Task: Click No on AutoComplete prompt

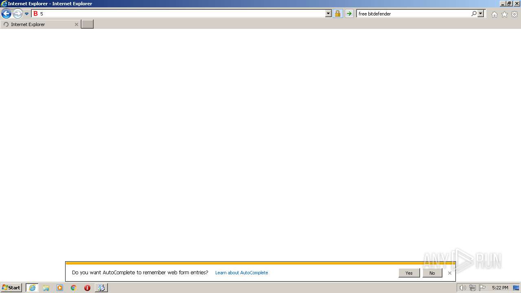Action: tap(432, 273)
